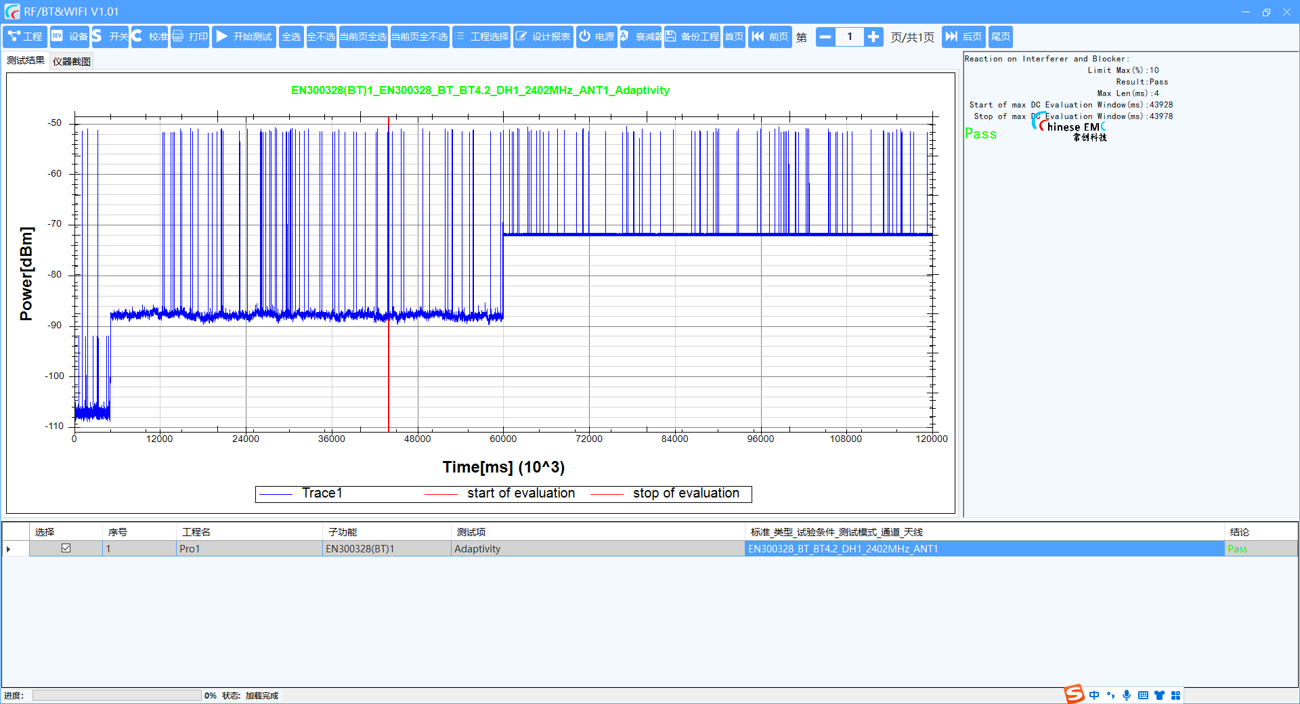1300x704 pixels.
Task: Click the 电源 power button
Action: [x=597, y=37]
